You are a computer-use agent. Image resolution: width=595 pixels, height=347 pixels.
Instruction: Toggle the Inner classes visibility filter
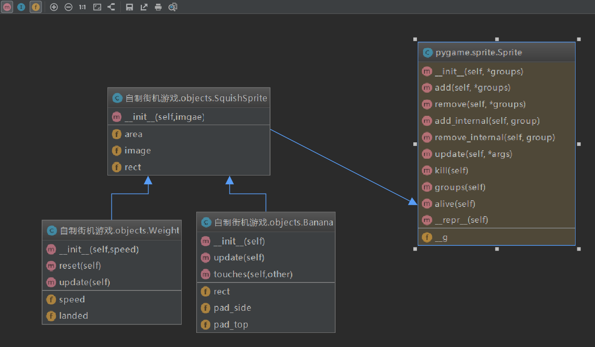21,7
